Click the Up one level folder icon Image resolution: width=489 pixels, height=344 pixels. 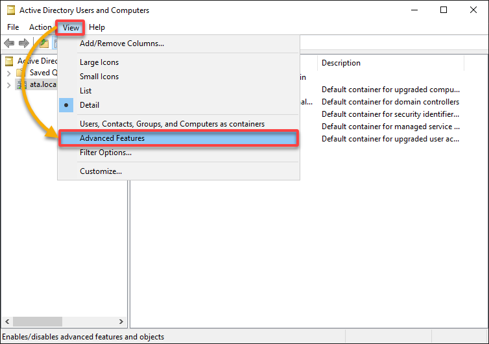pyautogui.click(x=44, y=43)
